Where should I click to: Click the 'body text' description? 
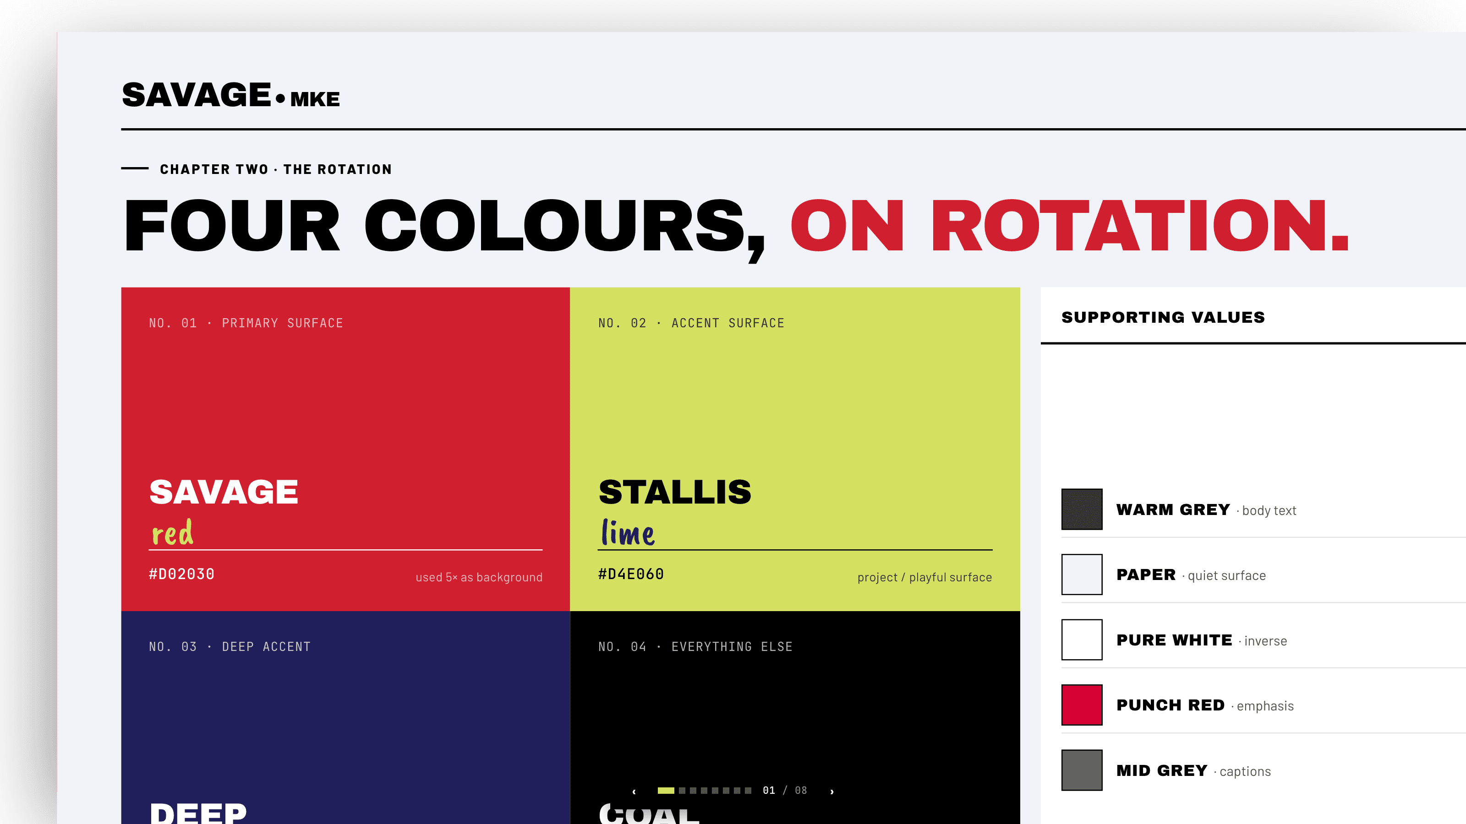[x=1269, y=511]
